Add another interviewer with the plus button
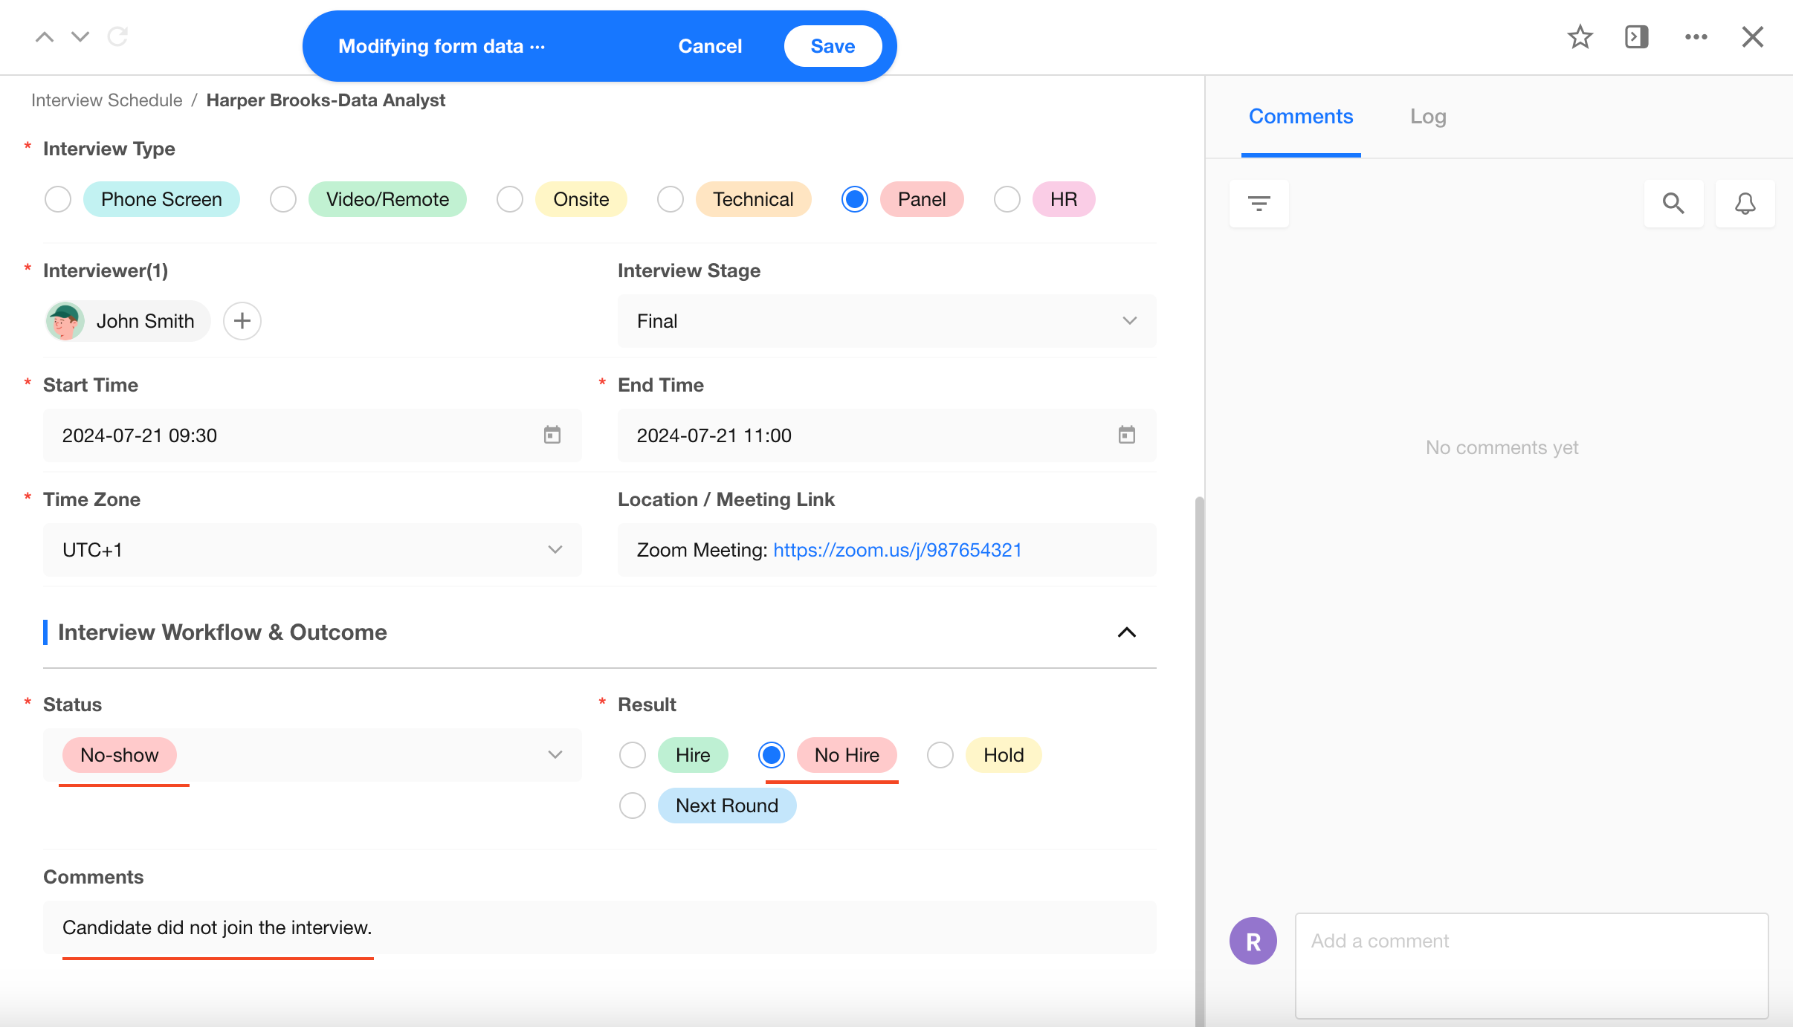The height and width of the screenshot is (1027, 1793). click(x=242, y=321)
